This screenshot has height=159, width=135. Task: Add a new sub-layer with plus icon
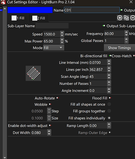point(120,18)
